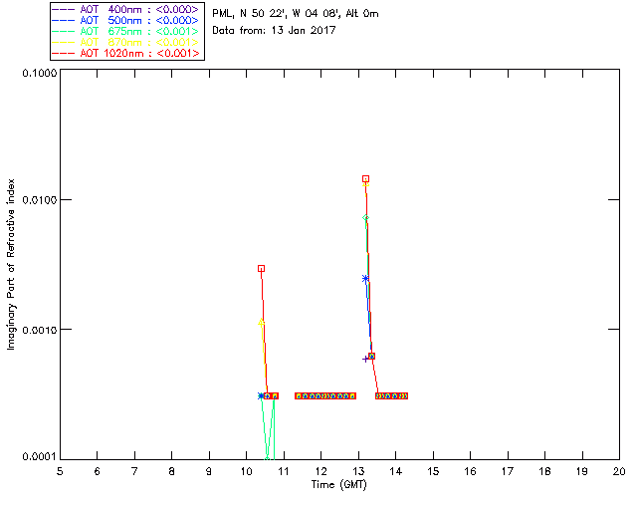The width and height of the screenshot is (637, 510).
Task: Click the y-axis label 0.0001
Action: pos(39,457)
